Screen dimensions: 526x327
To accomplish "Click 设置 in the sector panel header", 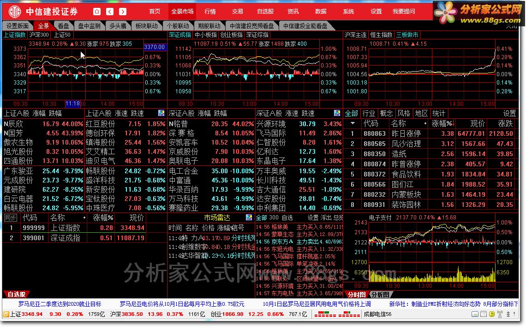I will click(509, 113).
